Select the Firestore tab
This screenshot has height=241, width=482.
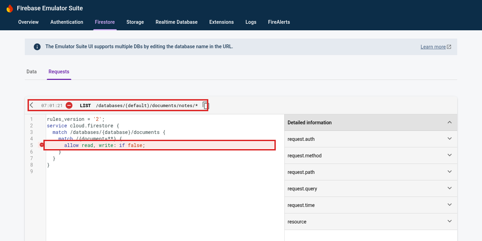pyautogui.click(x=105, y=22)
